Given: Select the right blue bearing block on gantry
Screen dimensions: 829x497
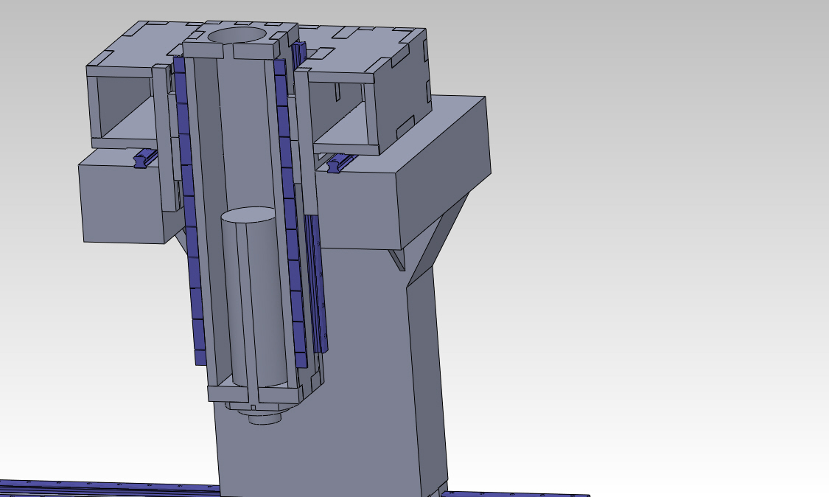Looking at the screenshot, I should click(x=340, y=163).
